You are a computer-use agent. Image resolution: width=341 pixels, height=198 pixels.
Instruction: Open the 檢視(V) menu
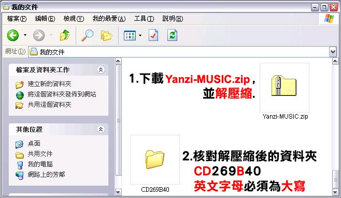[74, 19]
